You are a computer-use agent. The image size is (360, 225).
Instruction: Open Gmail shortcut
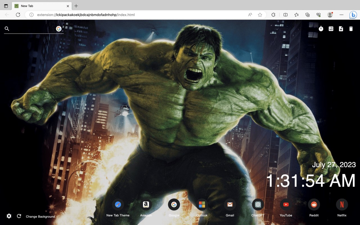(230, 205)
